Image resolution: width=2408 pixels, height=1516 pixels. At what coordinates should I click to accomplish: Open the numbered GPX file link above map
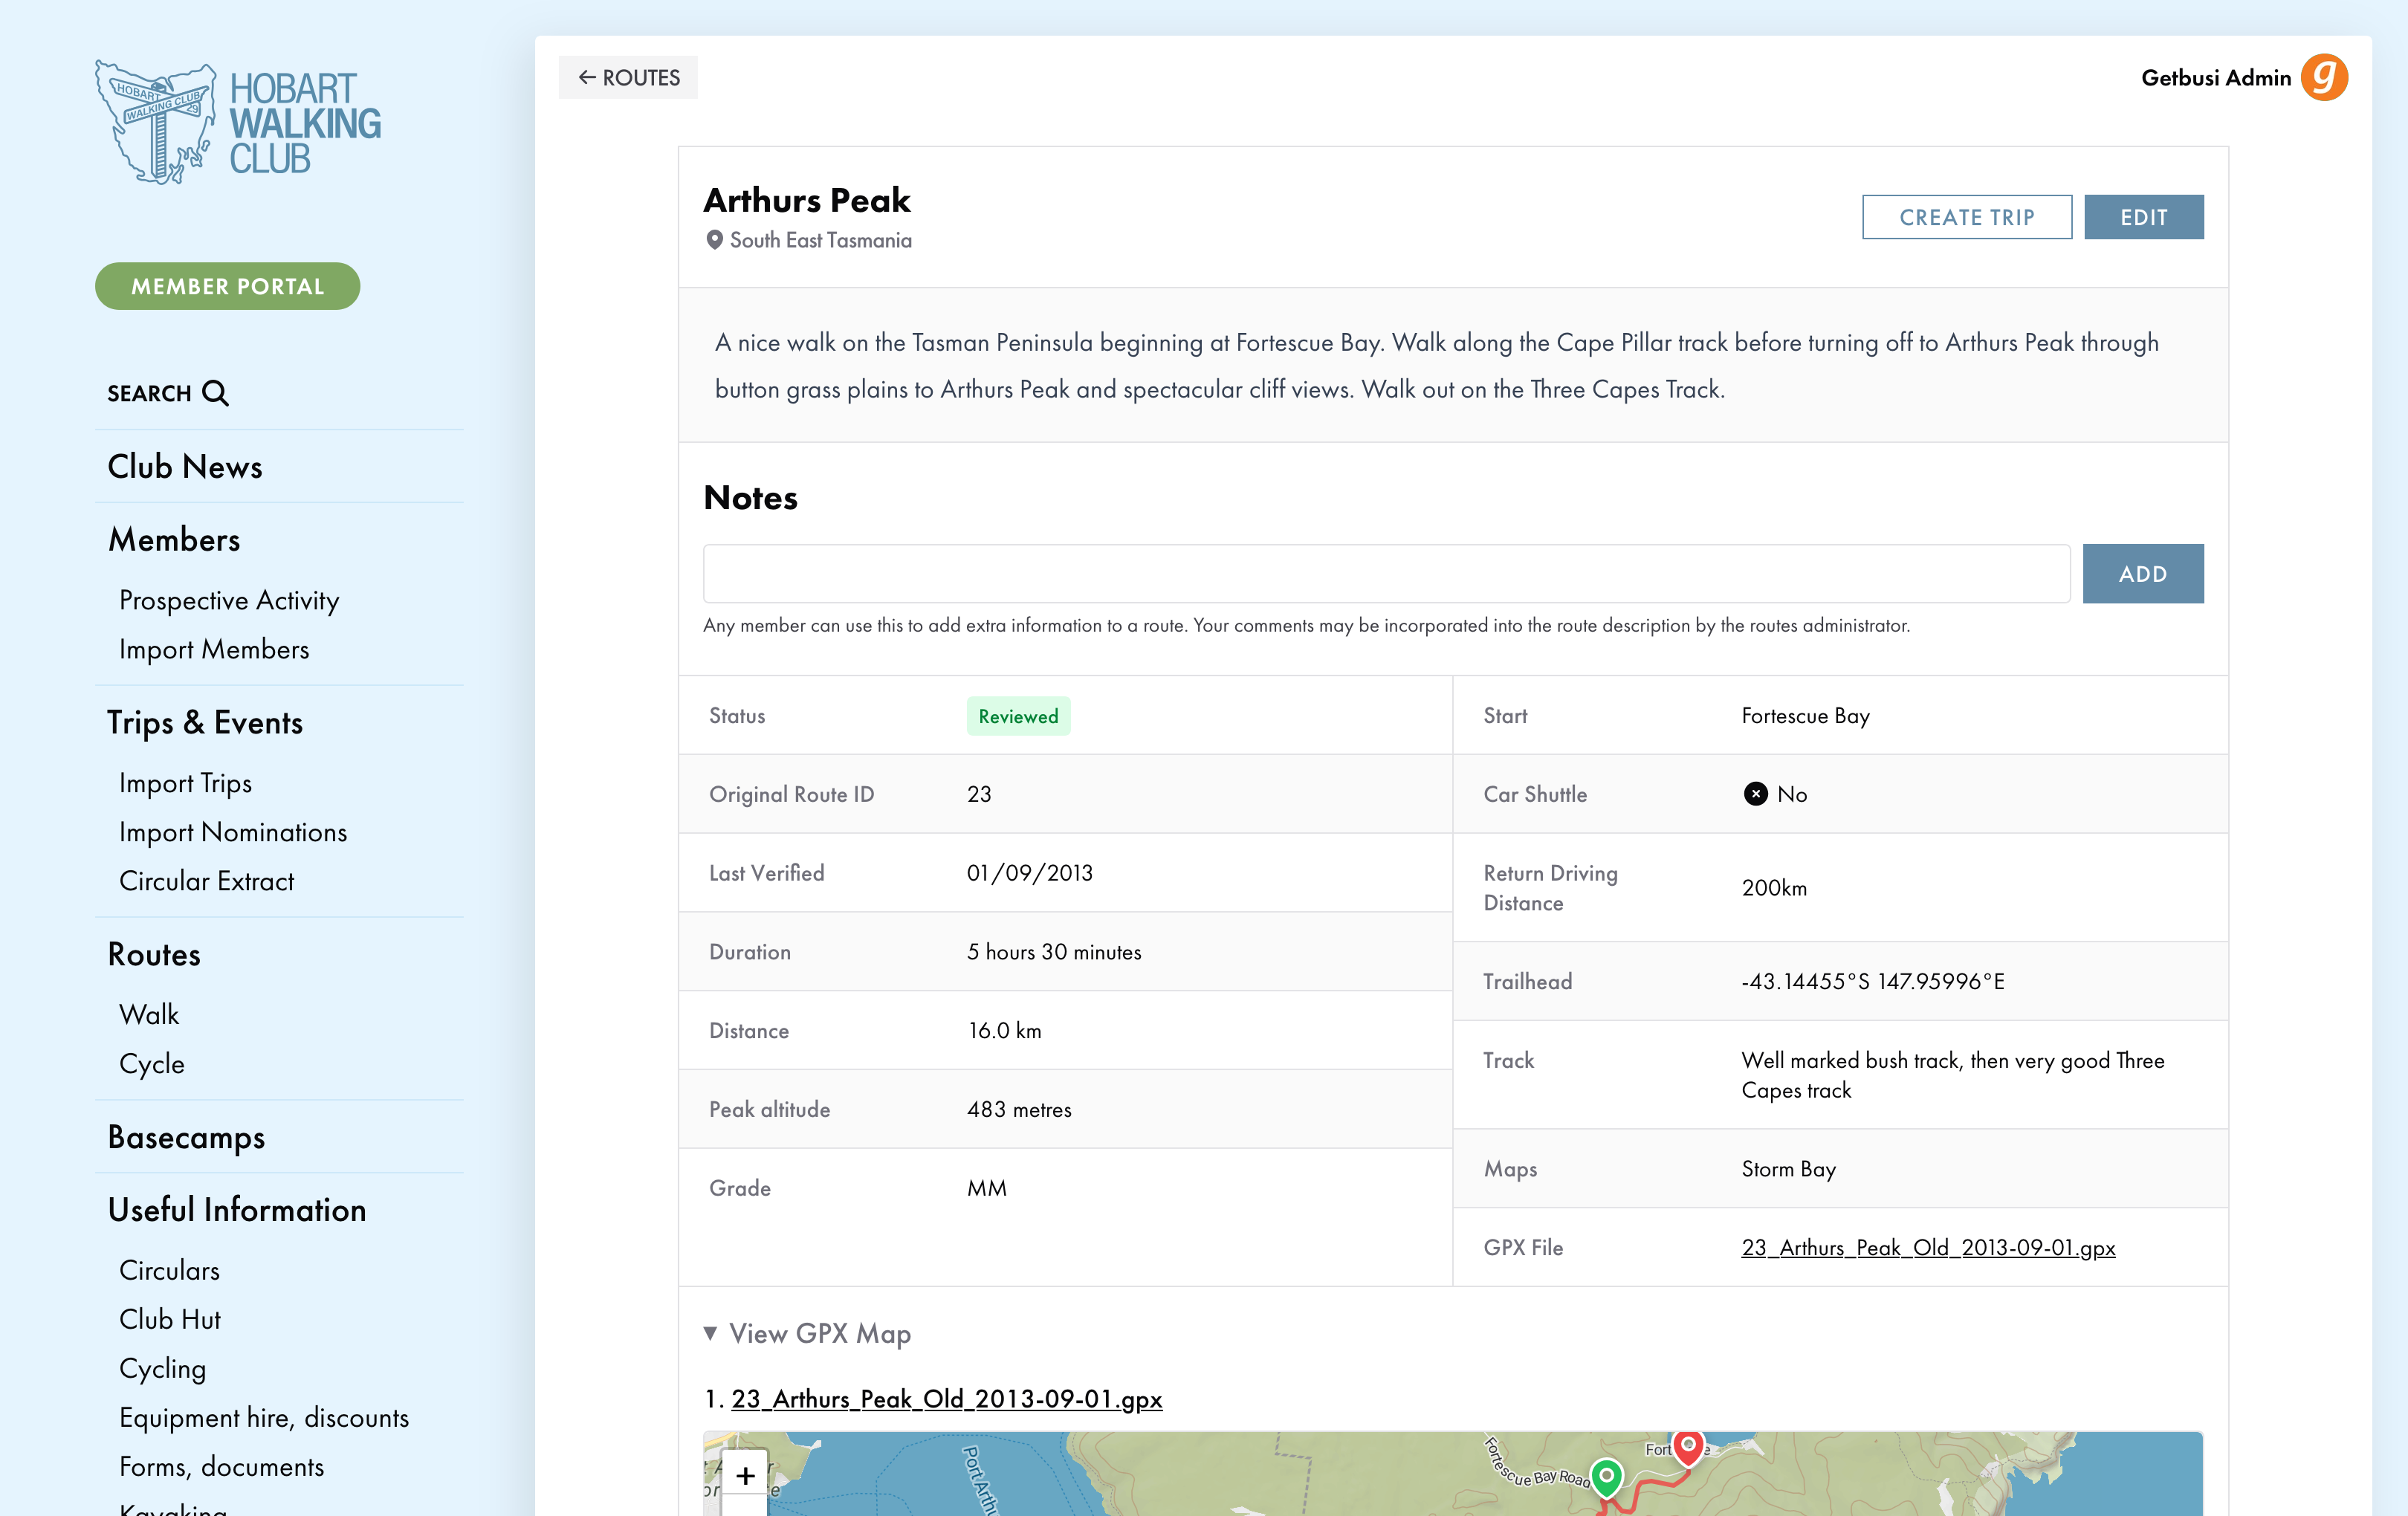[946, 1398]
